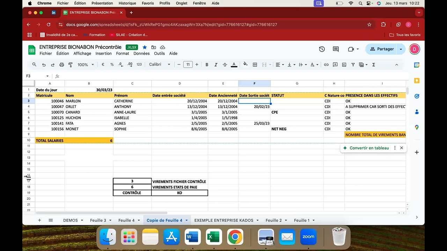The image size is (447, 251).
Task: Open text wrapping dropdown
Action: tap(302, 64)
